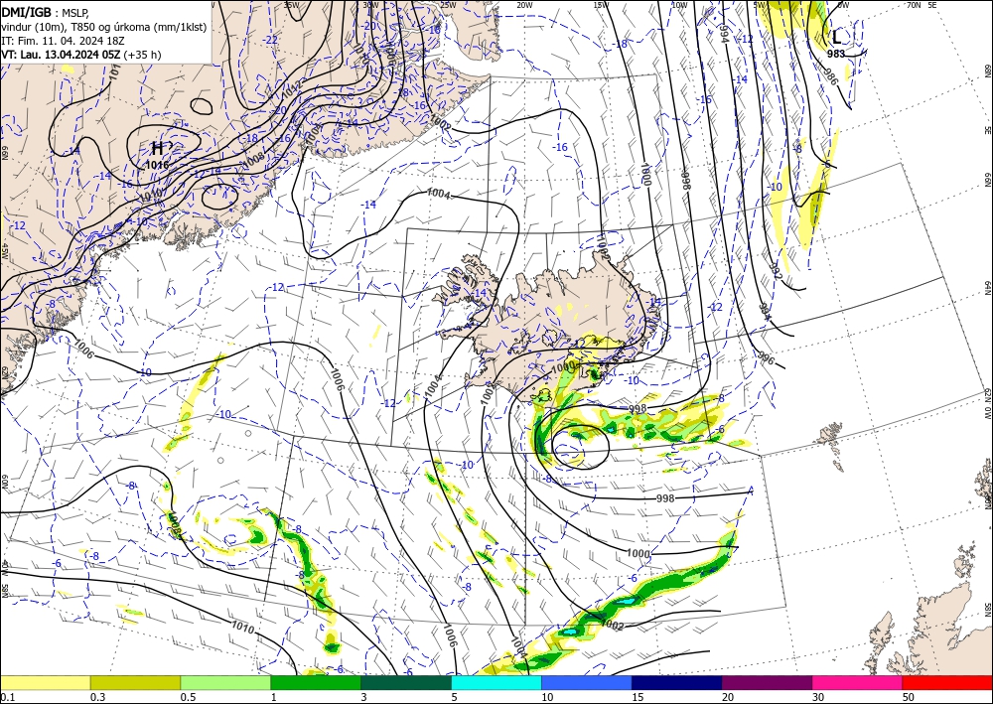Click the 'IT: Fim. 11. 04. 2024 18Z' line
The width and height of the screenshot is (993, 704).
coord(63,41)
